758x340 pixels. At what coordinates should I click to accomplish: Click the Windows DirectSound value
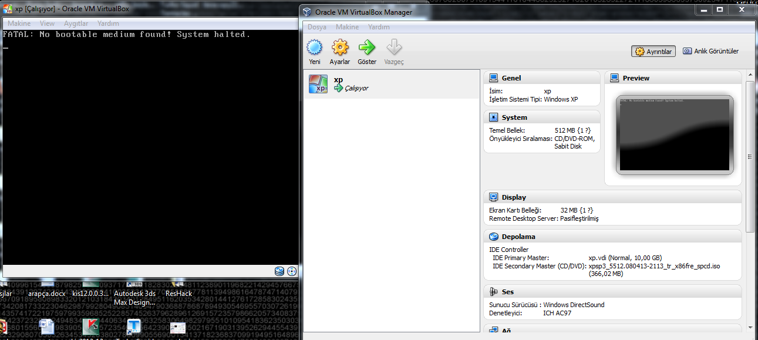coord(574,305)
